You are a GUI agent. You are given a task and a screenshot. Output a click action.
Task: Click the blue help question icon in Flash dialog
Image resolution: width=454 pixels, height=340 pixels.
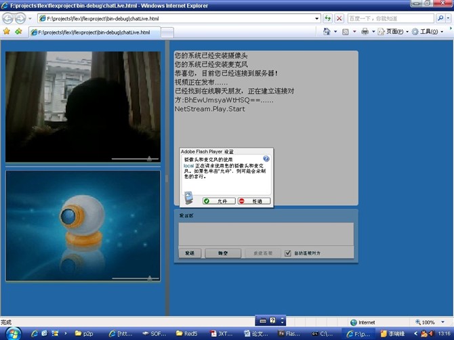(x=266, y=158)
